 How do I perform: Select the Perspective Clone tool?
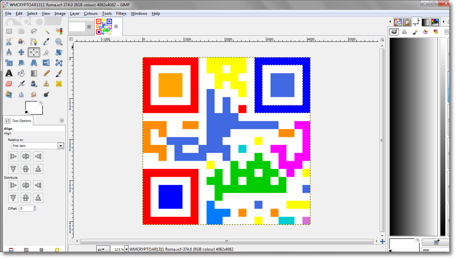point(9,94)
